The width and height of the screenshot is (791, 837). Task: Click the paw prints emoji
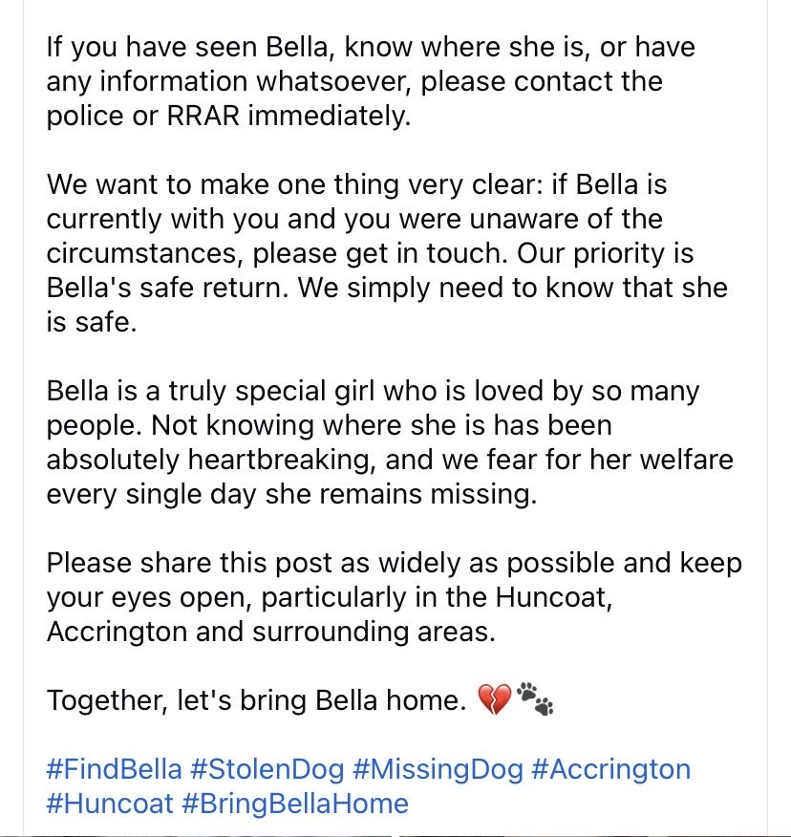535,698
